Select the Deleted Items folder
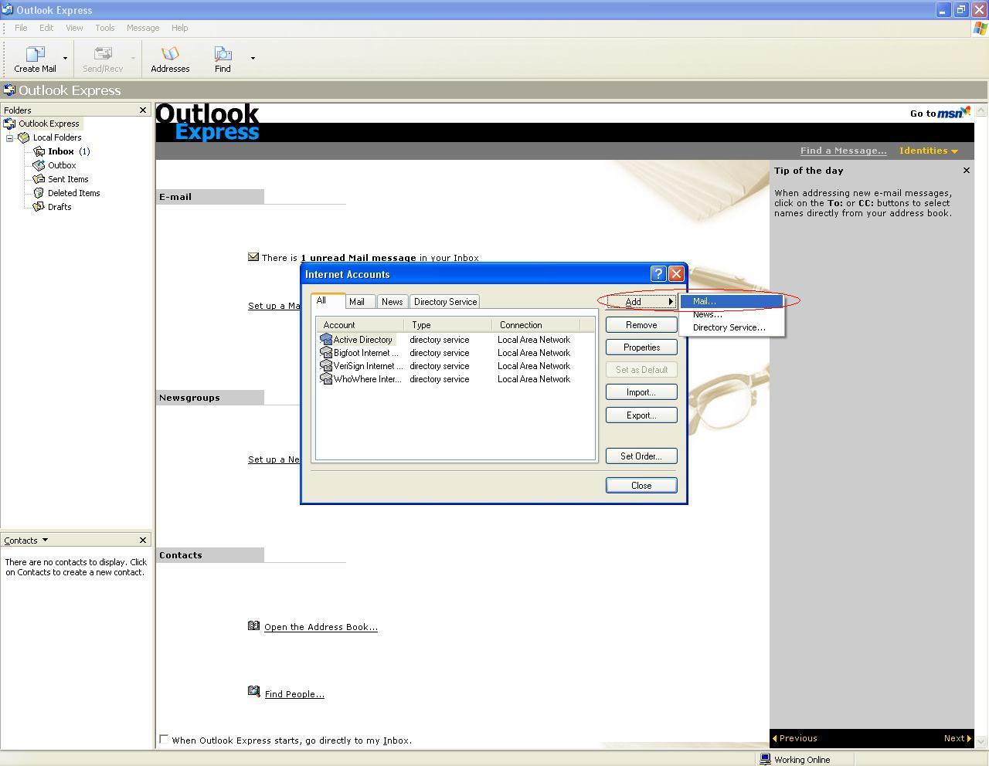Image resolution: width=989 pixels, height=766 pixels. point(73,193)
